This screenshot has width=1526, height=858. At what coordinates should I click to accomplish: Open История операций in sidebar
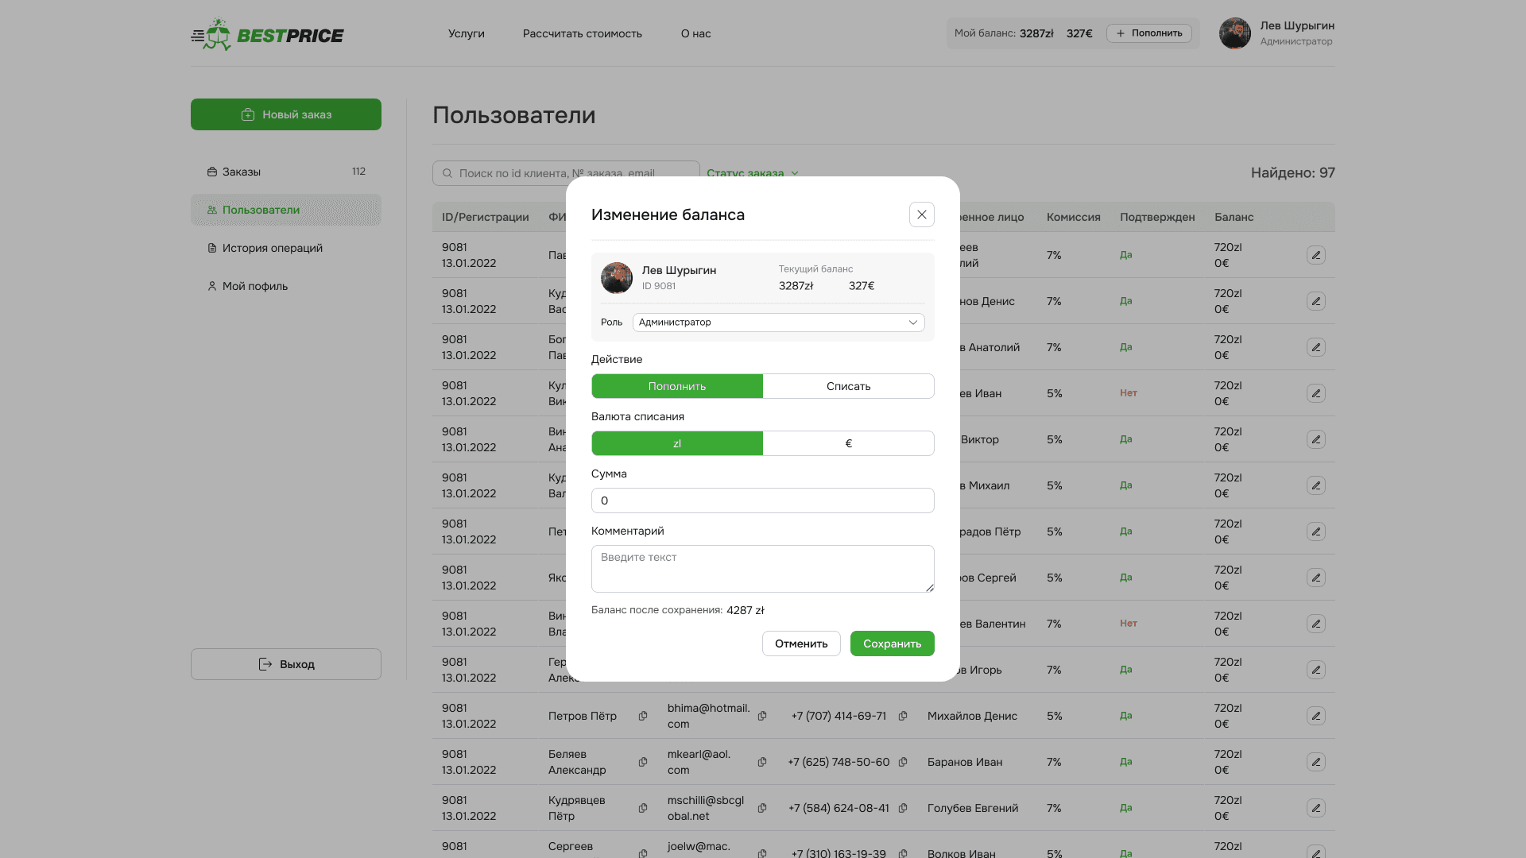[x=272, y=248]
